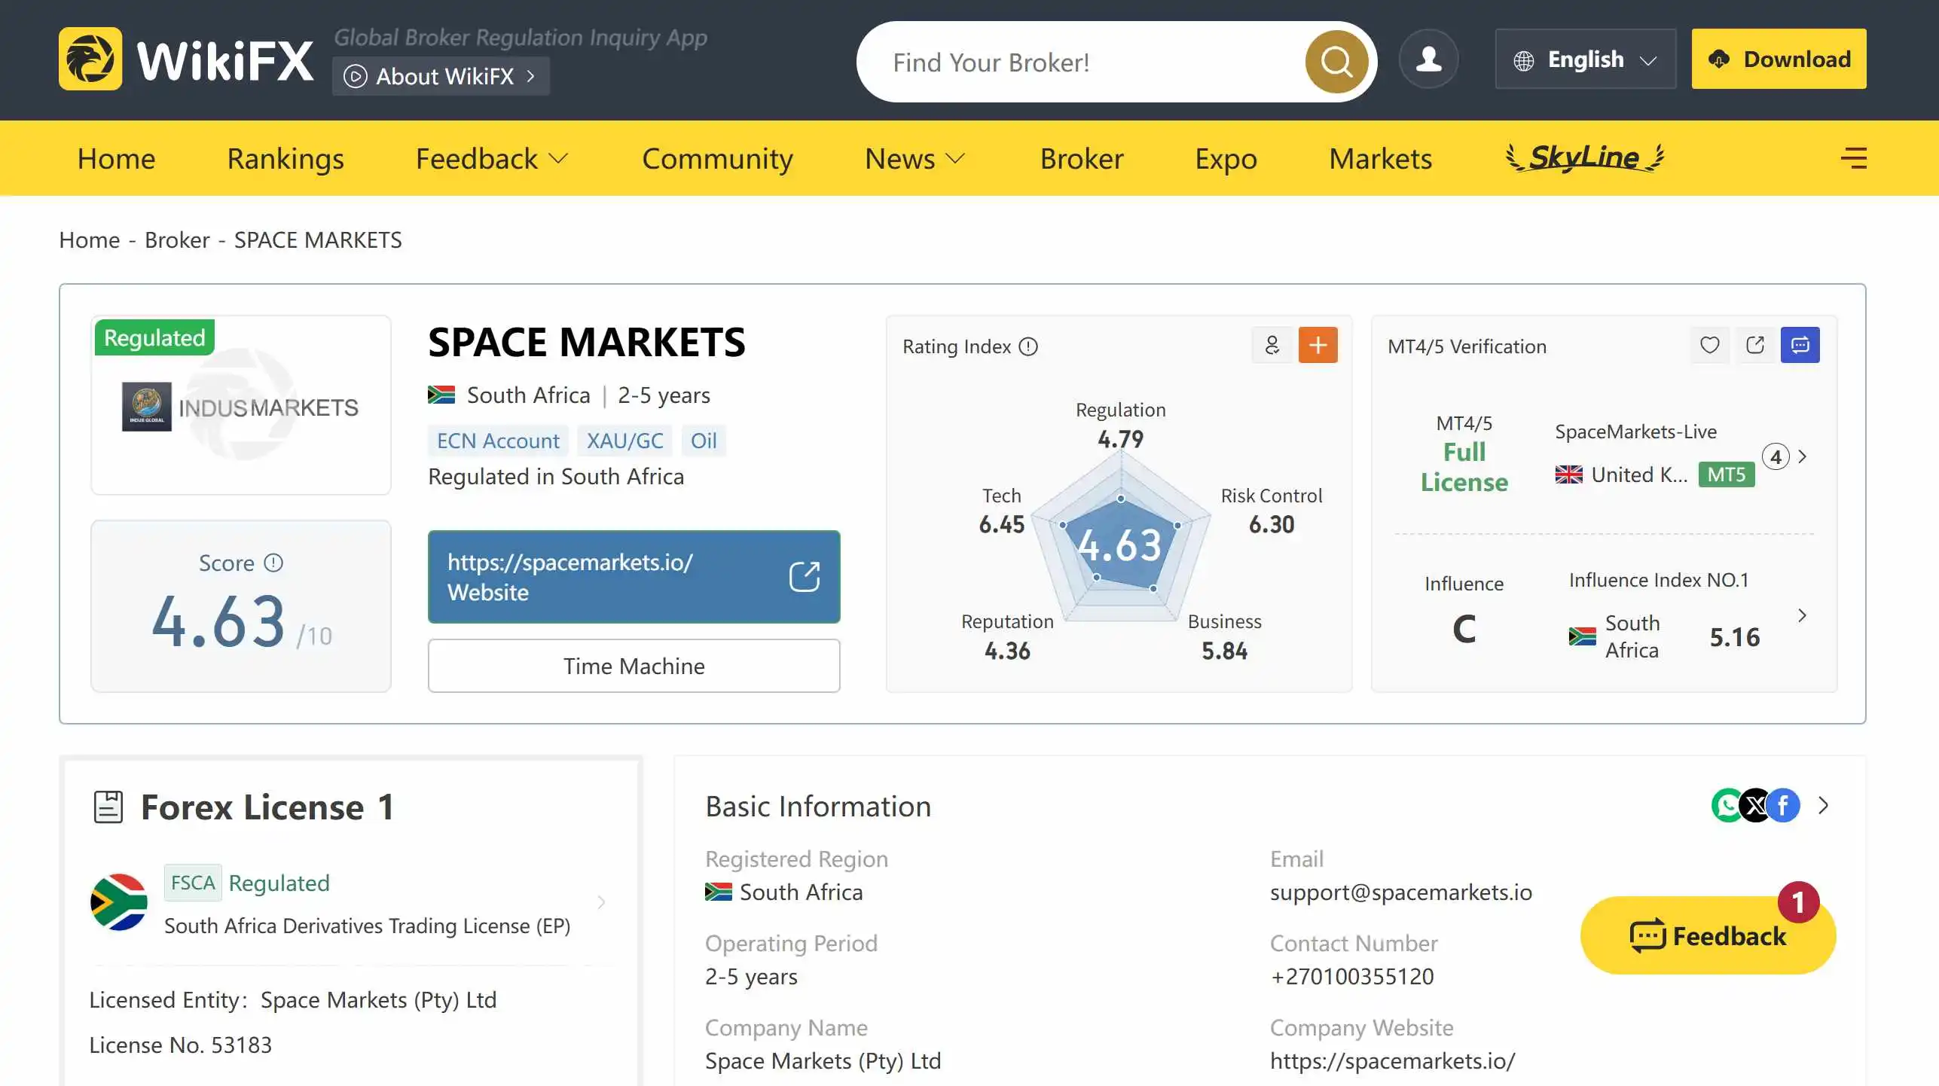This screenshot has width=1939, height=1086.
Task: Open the spacemarkets.io Website link
Action: [x=634, y=577]
